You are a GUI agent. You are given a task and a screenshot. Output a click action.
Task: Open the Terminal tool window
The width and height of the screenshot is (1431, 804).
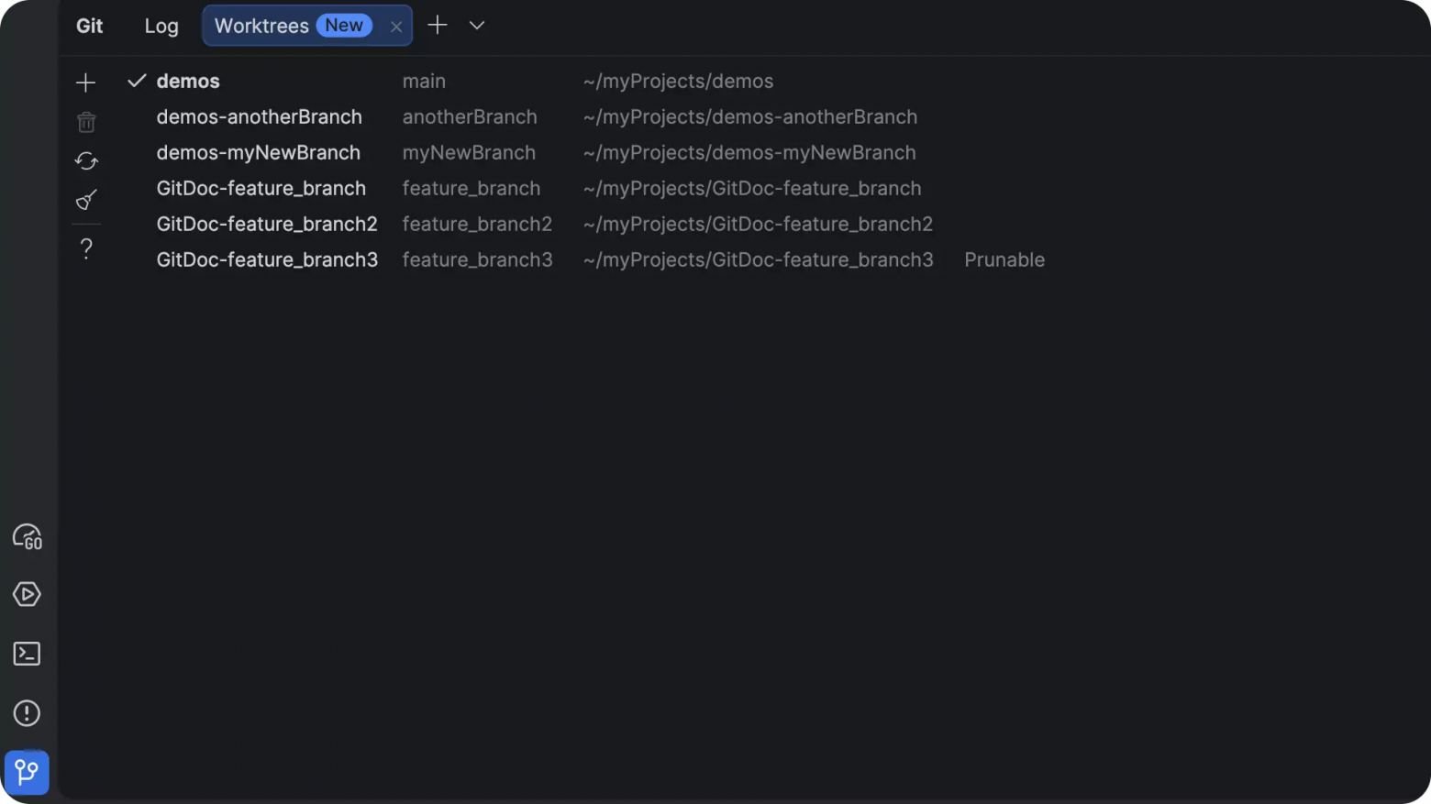(x=27, y=654)
